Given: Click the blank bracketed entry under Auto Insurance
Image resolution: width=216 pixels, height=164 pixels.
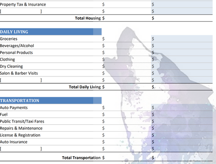Looking at the screenshot, I should 21,149.
